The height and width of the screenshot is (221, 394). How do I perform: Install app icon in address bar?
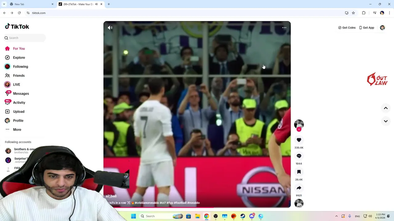(347, 13)
